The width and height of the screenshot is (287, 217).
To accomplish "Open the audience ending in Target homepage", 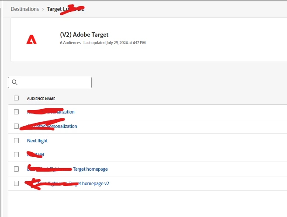I will 67,169.
